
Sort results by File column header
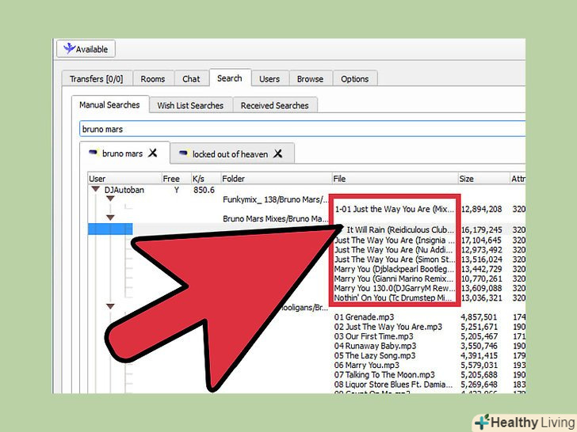(x=395, y=179)
